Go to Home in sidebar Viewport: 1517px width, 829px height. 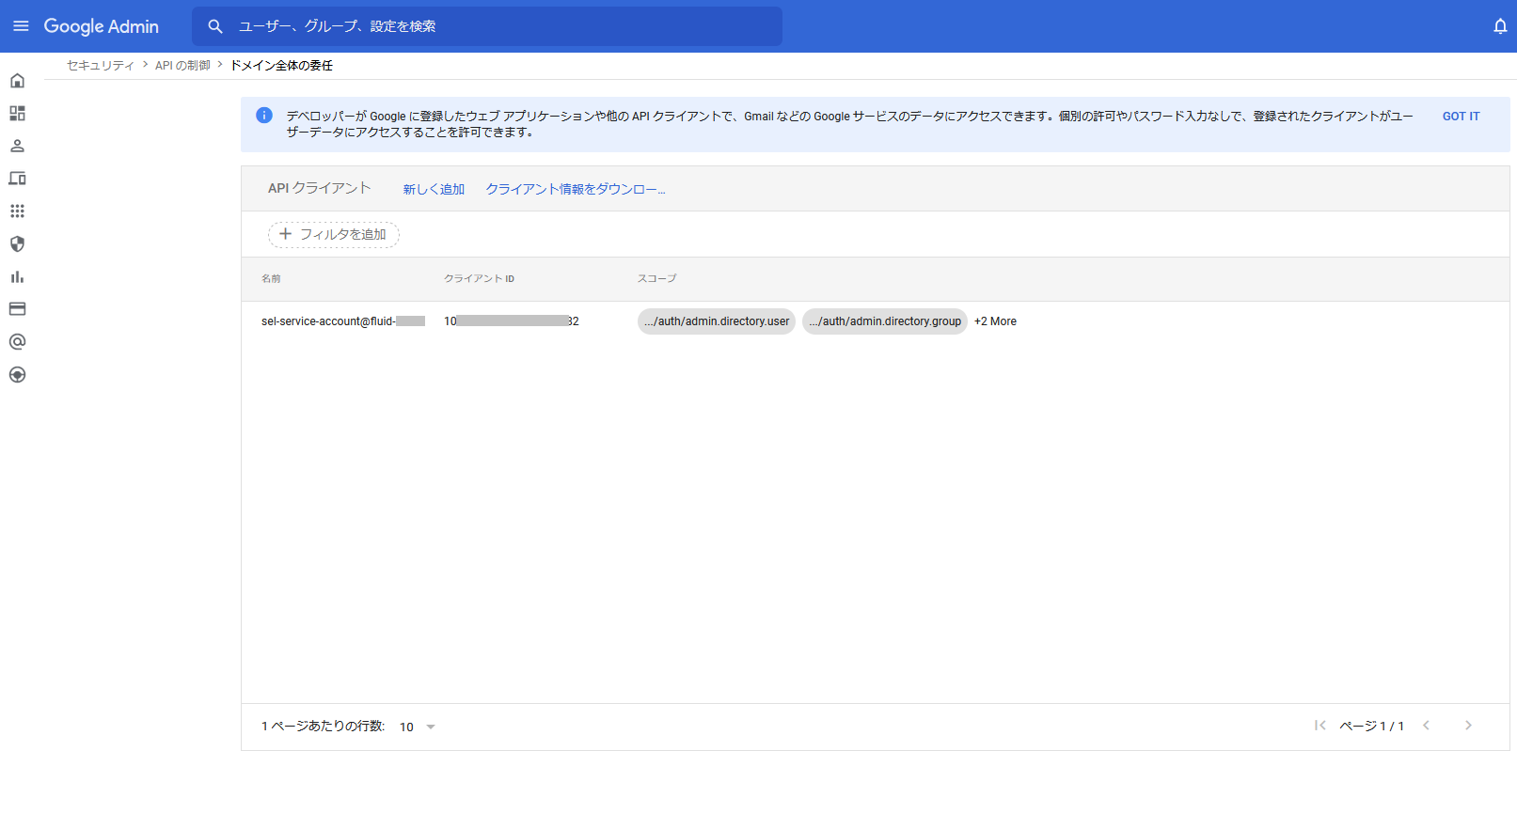point(17,81)
